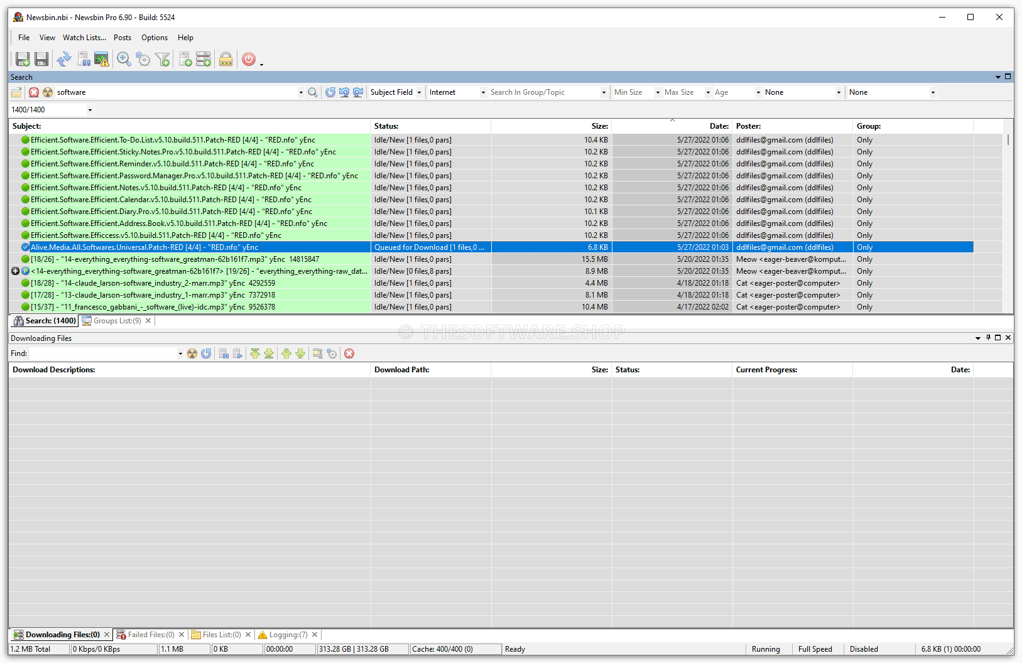Open the Watch Lists menu

[x=84, y=38]
